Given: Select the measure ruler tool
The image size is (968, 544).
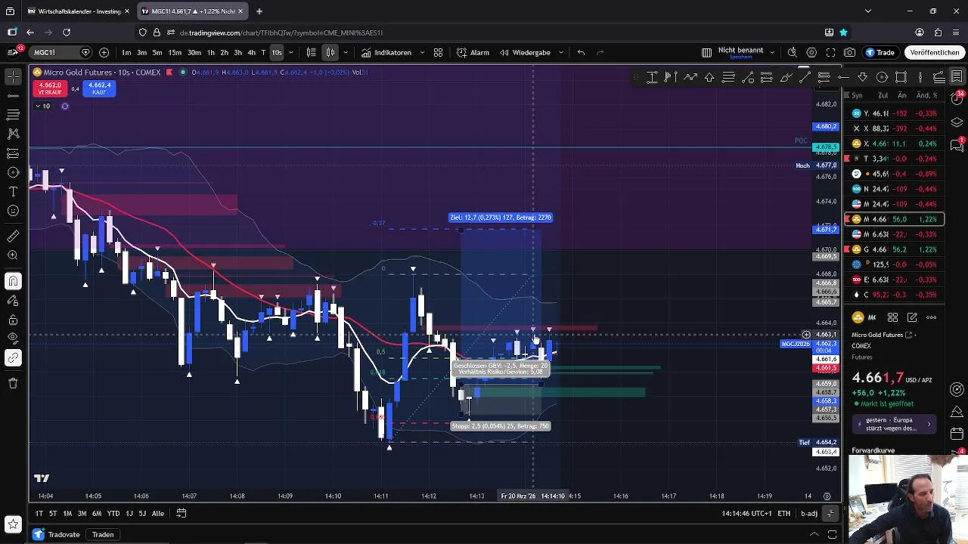Looking at the screenshot, I should coord(13,236).
